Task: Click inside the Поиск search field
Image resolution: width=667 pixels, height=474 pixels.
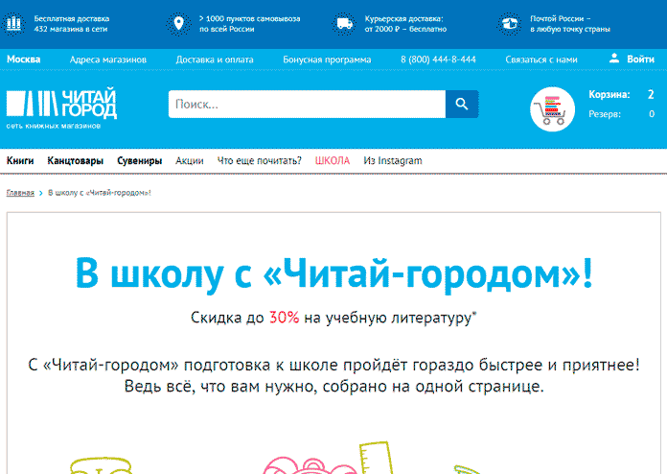Action: click(307, 104)
